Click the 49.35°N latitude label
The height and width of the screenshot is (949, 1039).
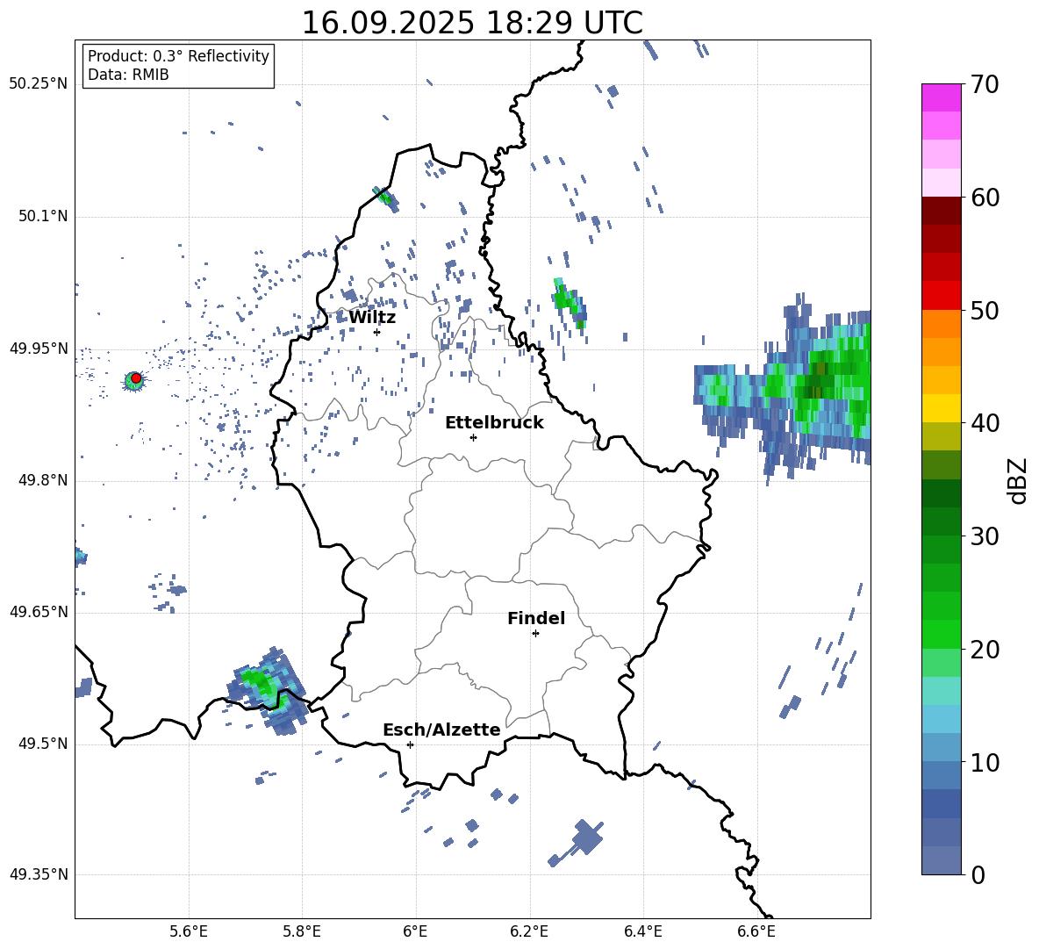pyautogui.click(x=39, y=874)
